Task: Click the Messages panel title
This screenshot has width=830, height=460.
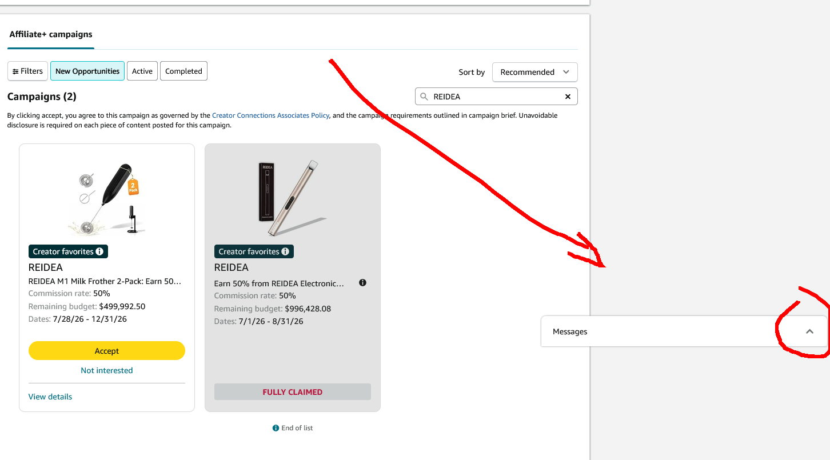Action: [x=570, y=331]
